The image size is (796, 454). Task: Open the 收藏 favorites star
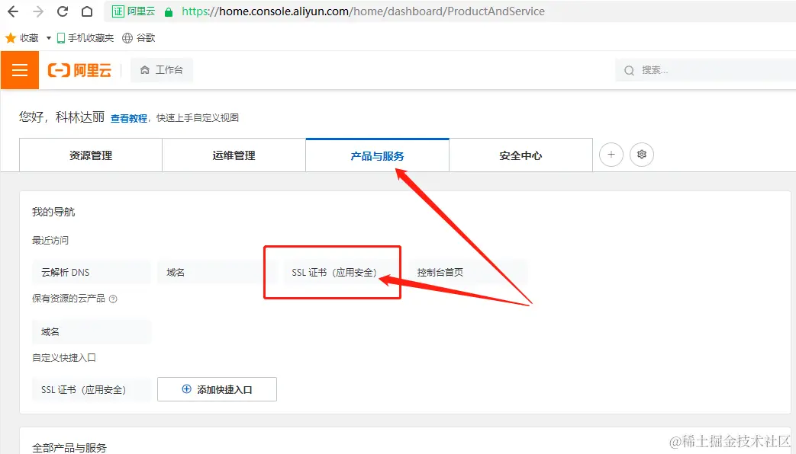(11, 38)
